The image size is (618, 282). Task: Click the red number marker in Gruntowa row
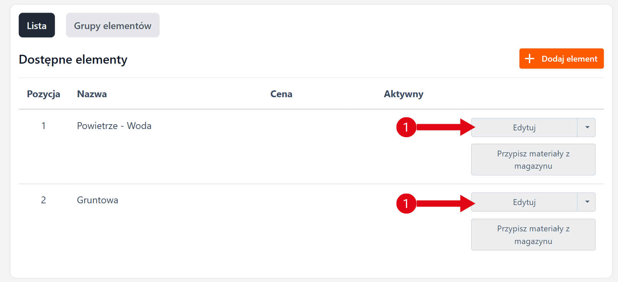point(406,204)
